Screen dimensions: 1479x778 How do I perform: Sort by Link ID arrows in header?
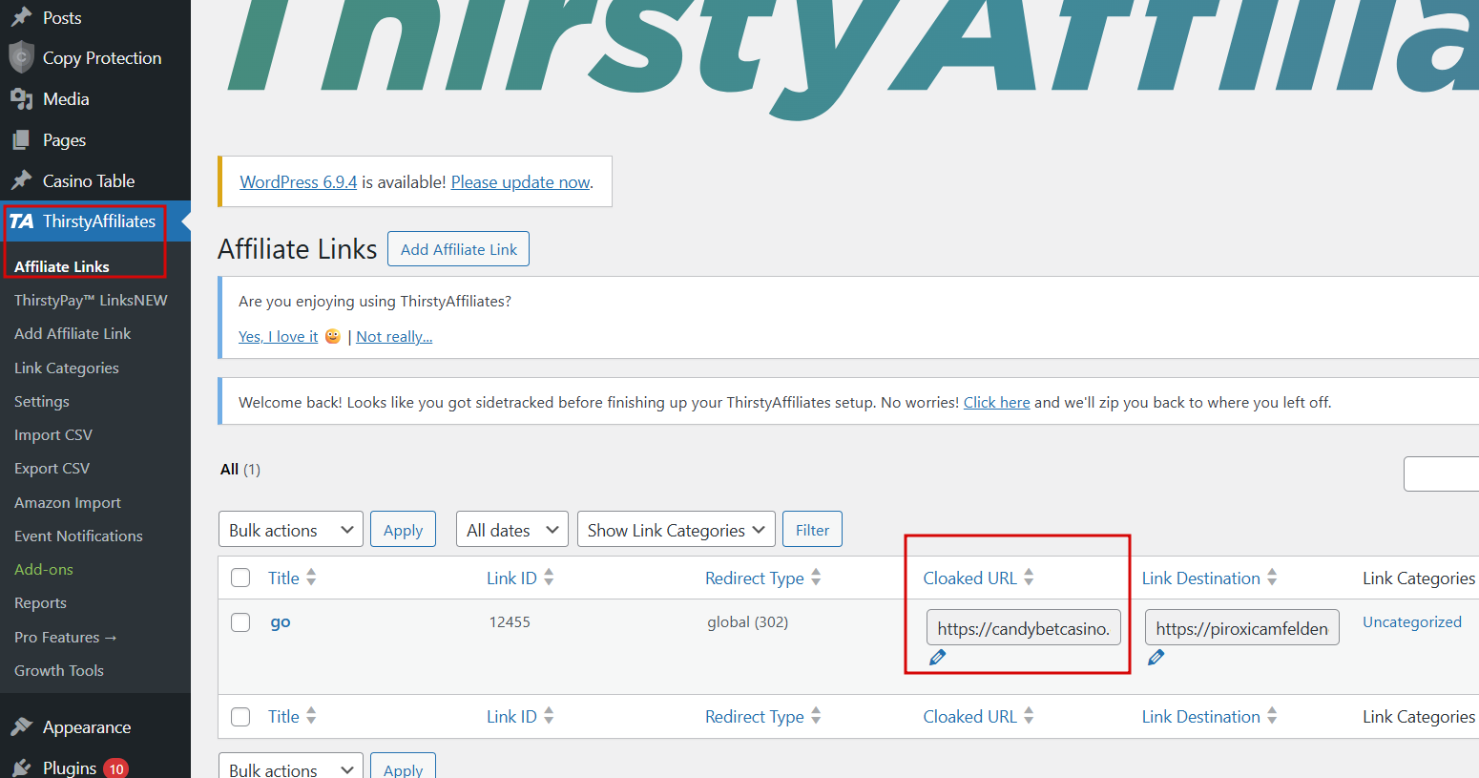(549, 578)
